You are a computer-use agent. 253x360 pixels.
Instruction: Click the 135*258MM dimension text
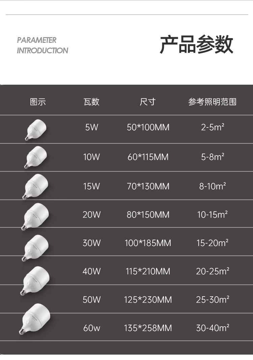(x=148, y=328)
